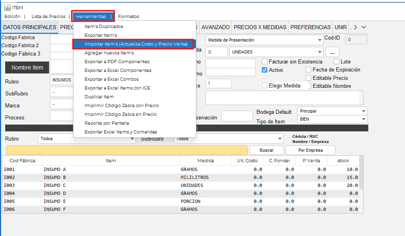Select Importar Item's menu entry
This screenshot has width=405, height=236.
[x=136, y=44]
